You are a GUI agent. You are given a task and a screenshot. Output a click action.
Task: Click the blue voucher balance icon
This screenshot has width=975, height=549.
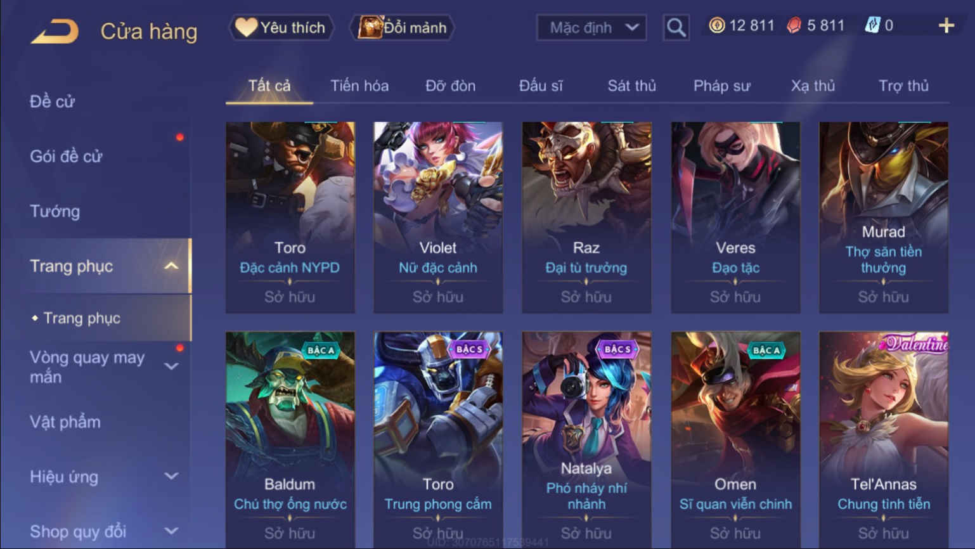pyautogui.click(x=872, y=25)
